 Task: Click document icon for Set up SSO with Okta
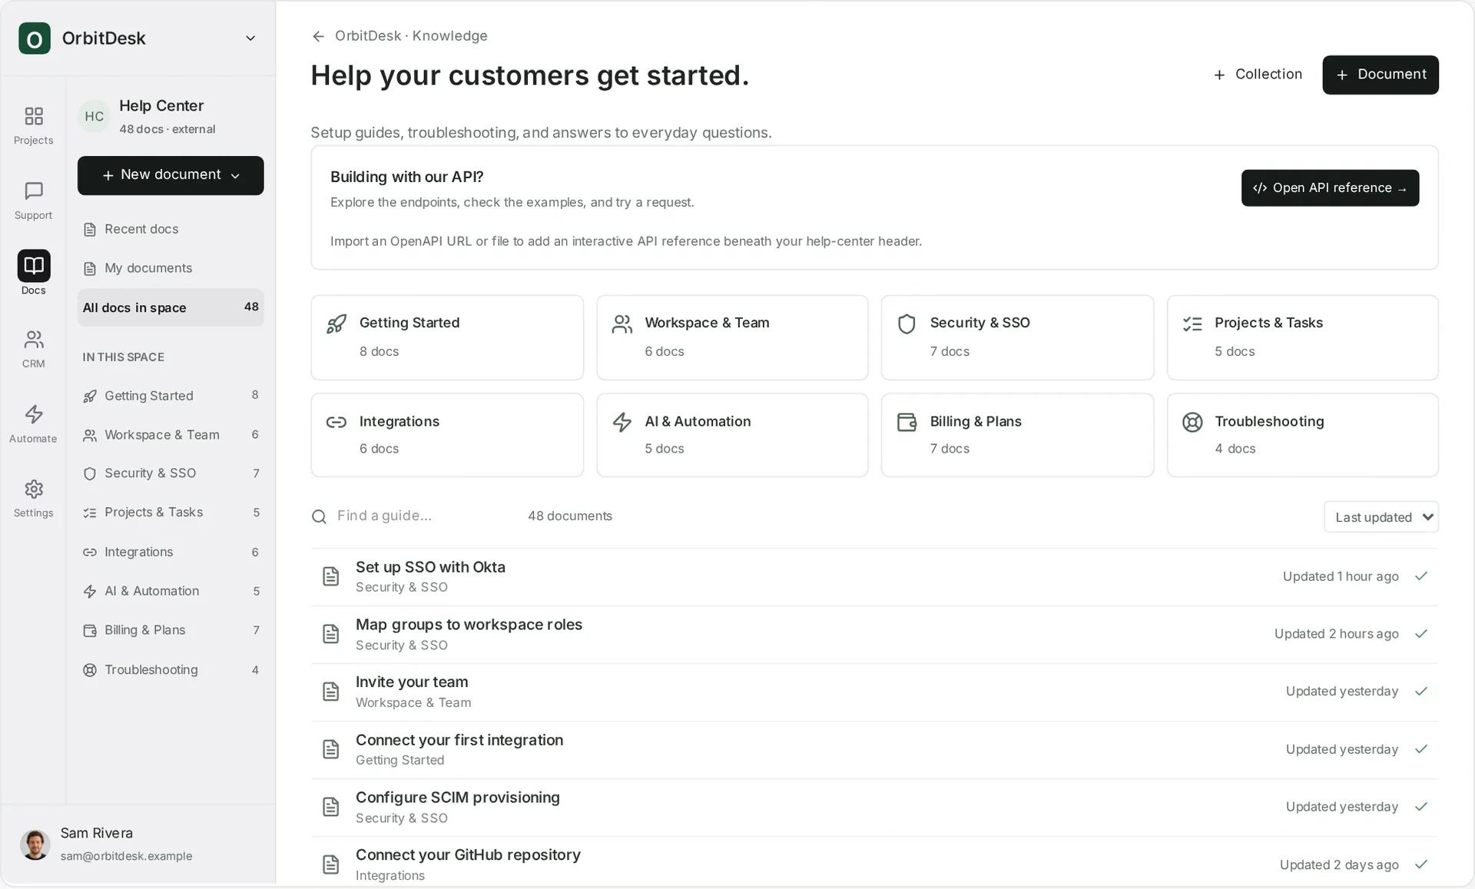[x=330, y=576]
